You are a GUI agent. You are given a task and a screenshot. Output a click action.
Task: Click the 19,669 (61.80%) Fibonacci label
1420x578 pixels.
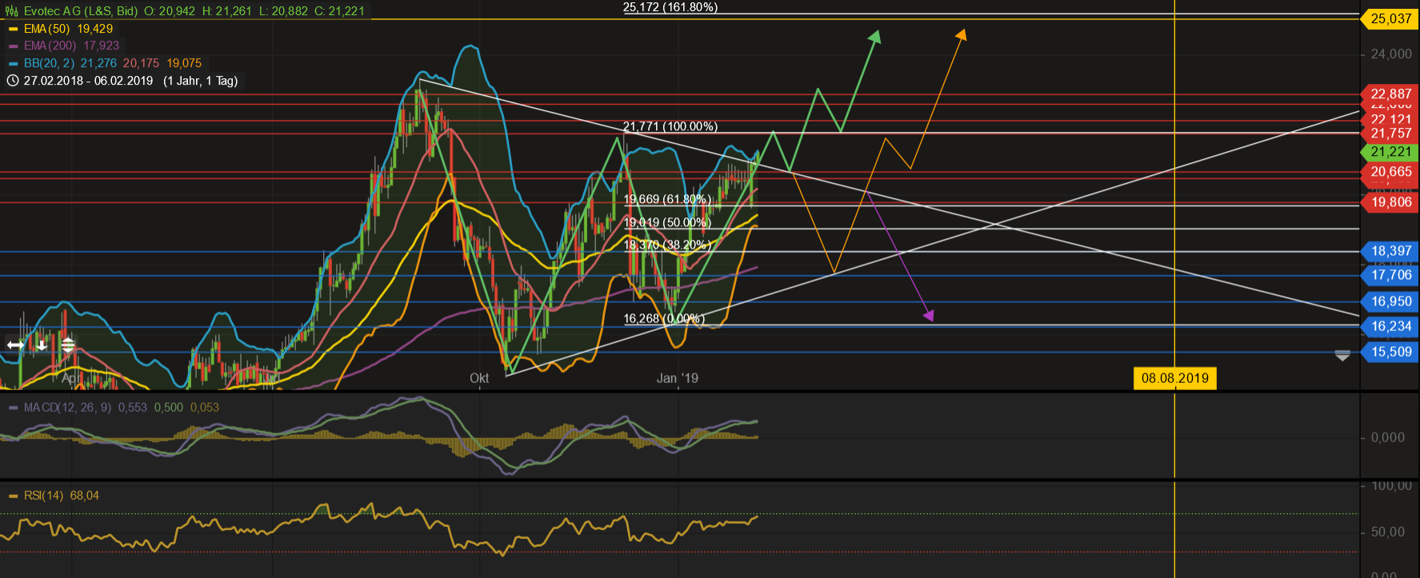click(667, 199)
